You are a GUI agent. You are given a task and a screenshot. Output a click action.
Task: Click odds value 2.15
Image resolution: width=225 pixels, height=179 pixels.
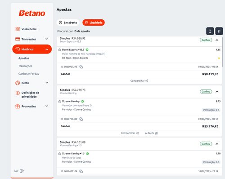[x=218, y=101]
